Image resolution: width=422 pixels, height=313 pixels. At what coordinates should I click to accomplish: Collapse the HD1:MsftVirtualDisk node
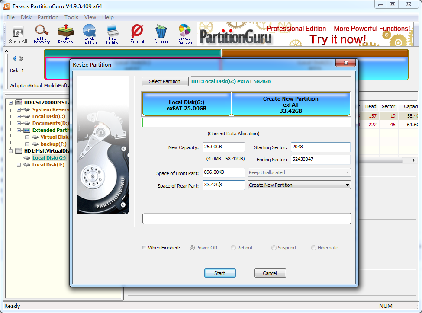[x=10, y=151]
